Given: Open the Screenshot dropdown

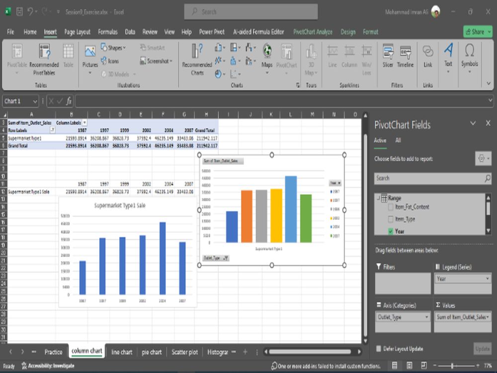Looking at the screenshot, I should (x=156, y=61).
